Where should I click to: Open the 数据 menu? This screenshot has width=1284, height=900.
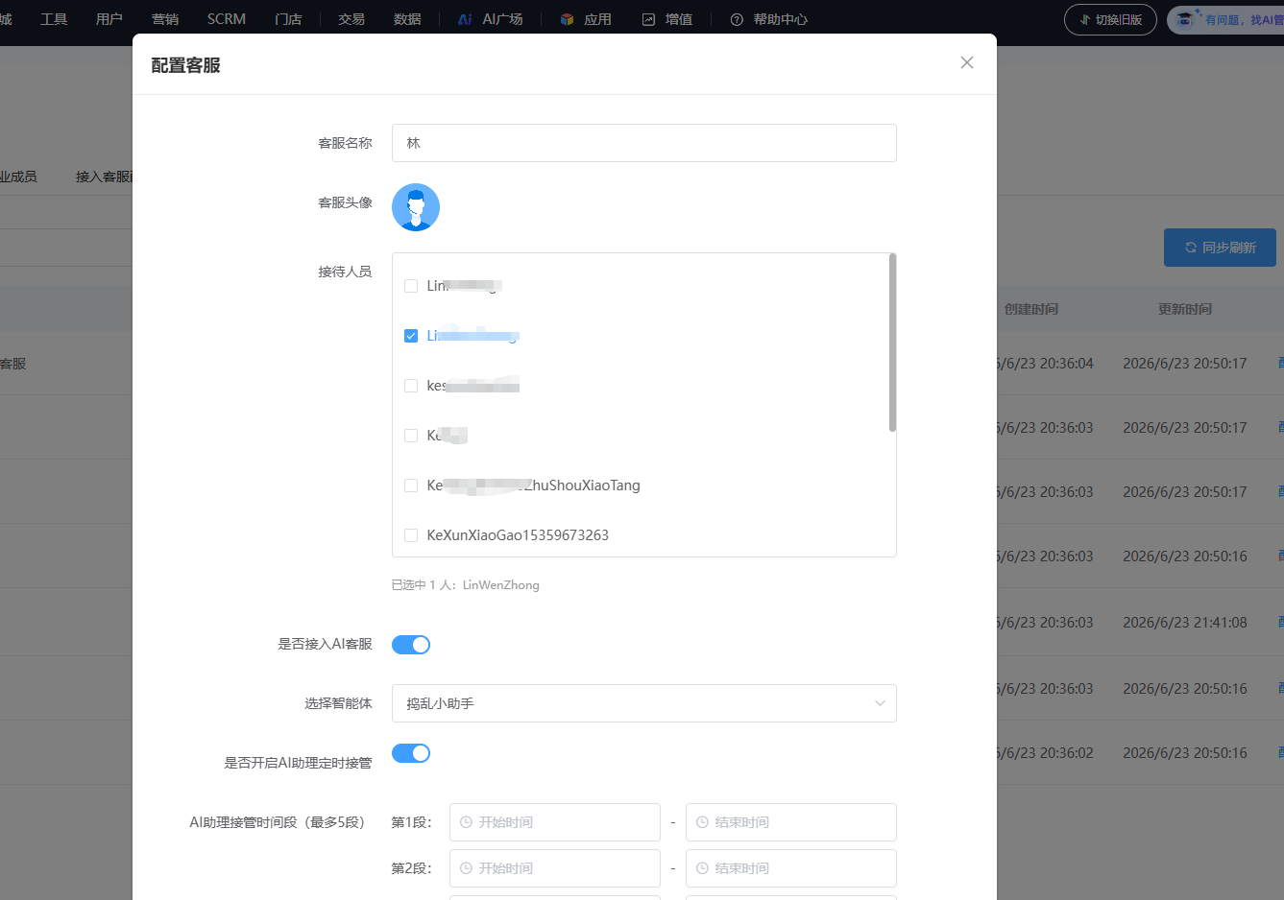[x=407, y=19]
